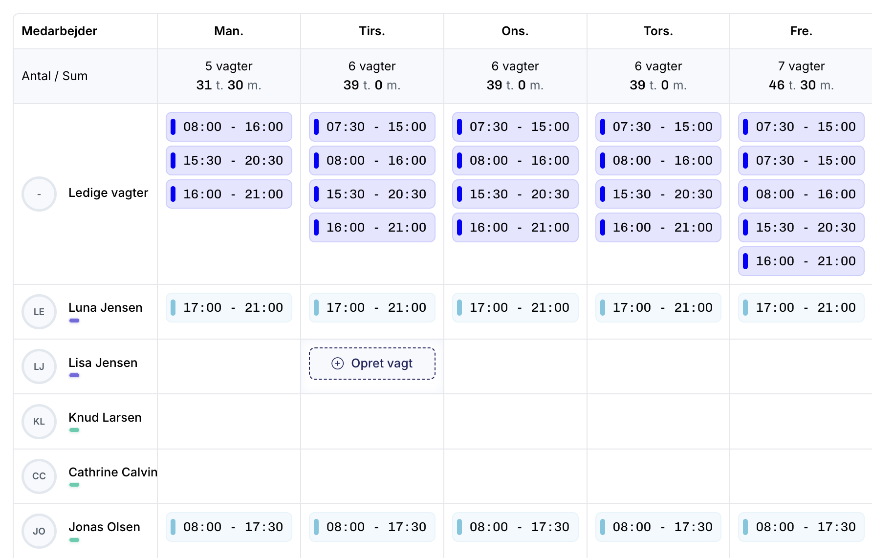This screenshot has height=558, width=872.
Task: Select the Man. column header
Action: tap(229, 31)
